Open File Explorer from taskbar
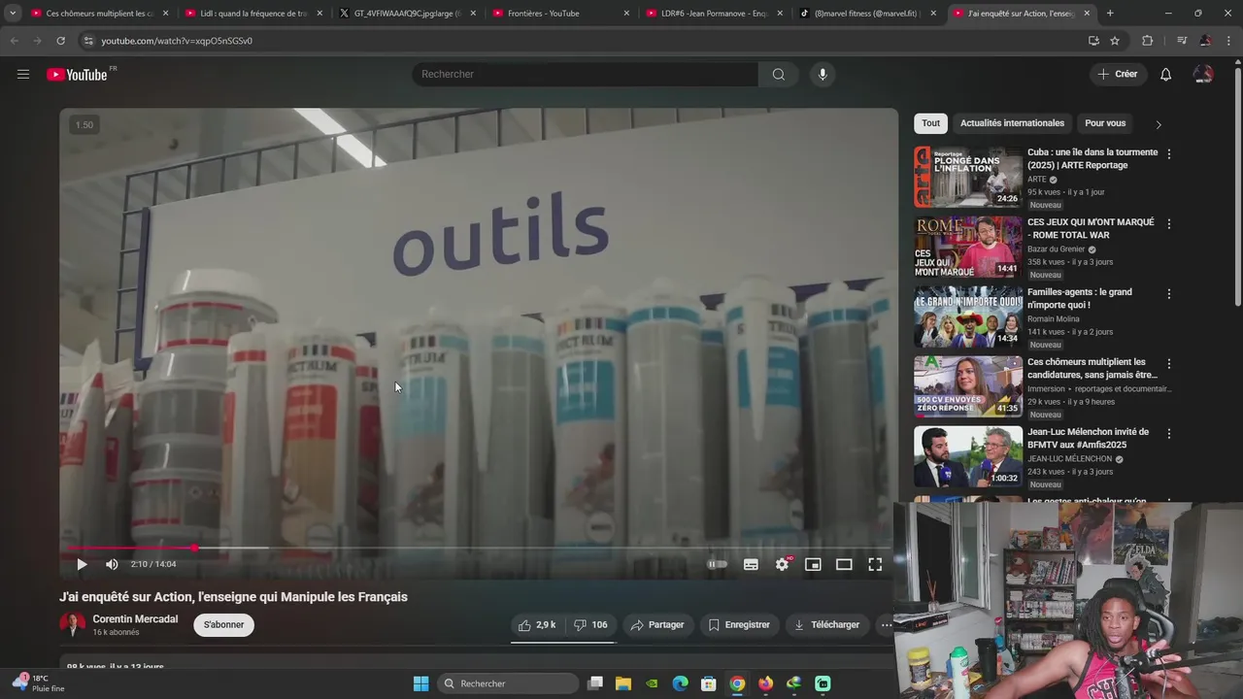 tap(623, 683)
